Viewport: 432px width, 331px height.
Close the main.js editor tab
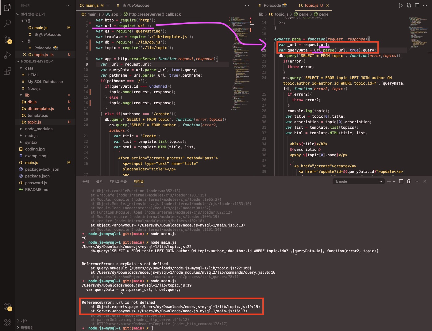pyautogui.click(x=108, y=6)
